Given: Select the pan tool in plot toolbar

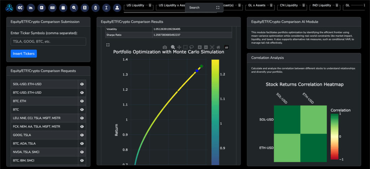Looking at the screenshot, I should pyautogui.click(x=179, y=47).
